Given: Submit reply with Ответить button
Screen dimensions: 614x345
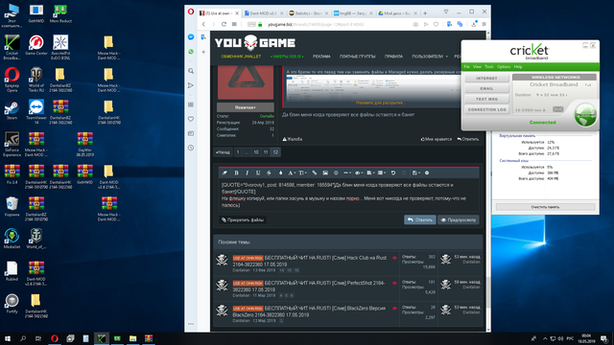Looking at the screenshot, I should tap(420, 219).
